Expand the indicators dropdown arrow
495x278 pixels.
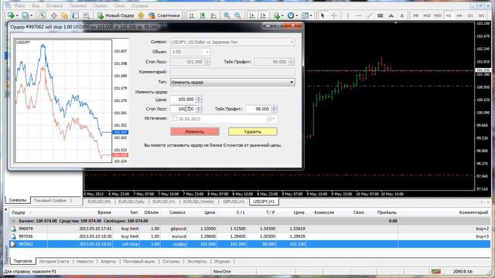(x=282, y=15)
